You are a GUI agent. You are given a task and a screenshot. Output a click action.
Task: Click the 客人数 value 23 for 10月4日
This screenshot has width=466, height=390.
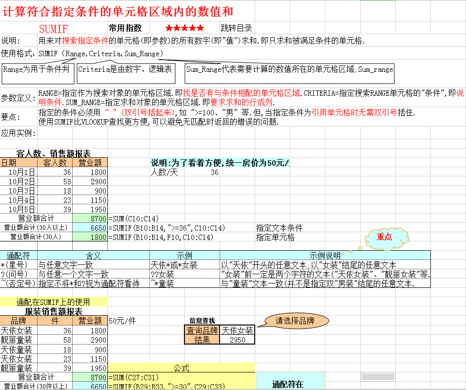[x=55, y=200]
